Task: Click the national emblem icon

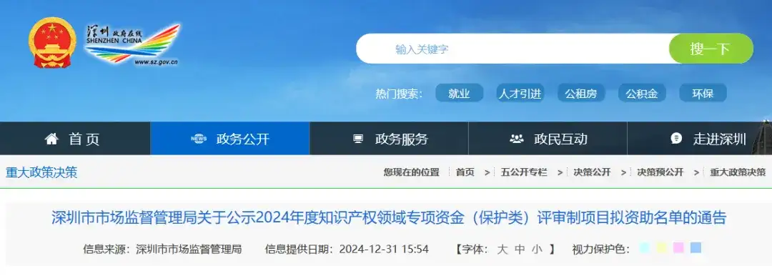Action: point(52,42)
